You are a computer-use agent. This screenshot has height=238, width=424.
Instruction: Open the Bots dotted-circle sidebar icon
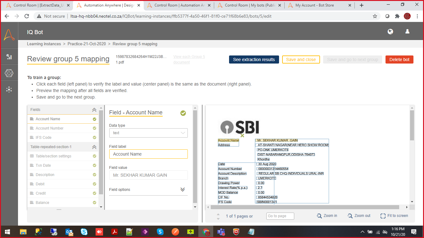[x=9, y=90]
